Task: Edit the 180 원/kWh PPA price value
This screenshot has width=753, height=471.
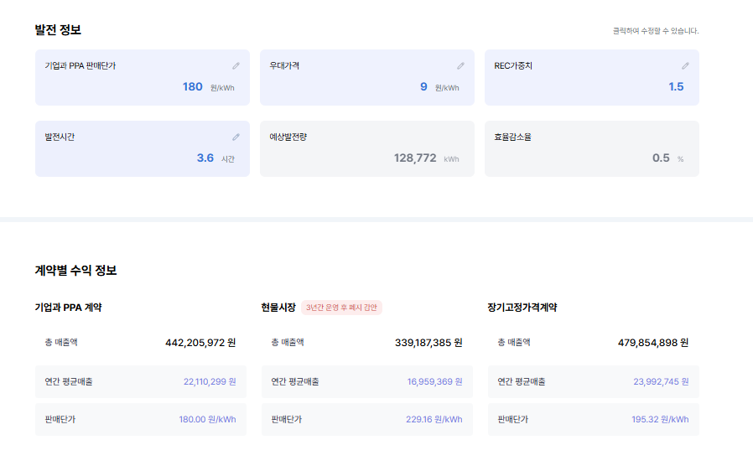Action: pyautogui.click(x=193, y=87)
